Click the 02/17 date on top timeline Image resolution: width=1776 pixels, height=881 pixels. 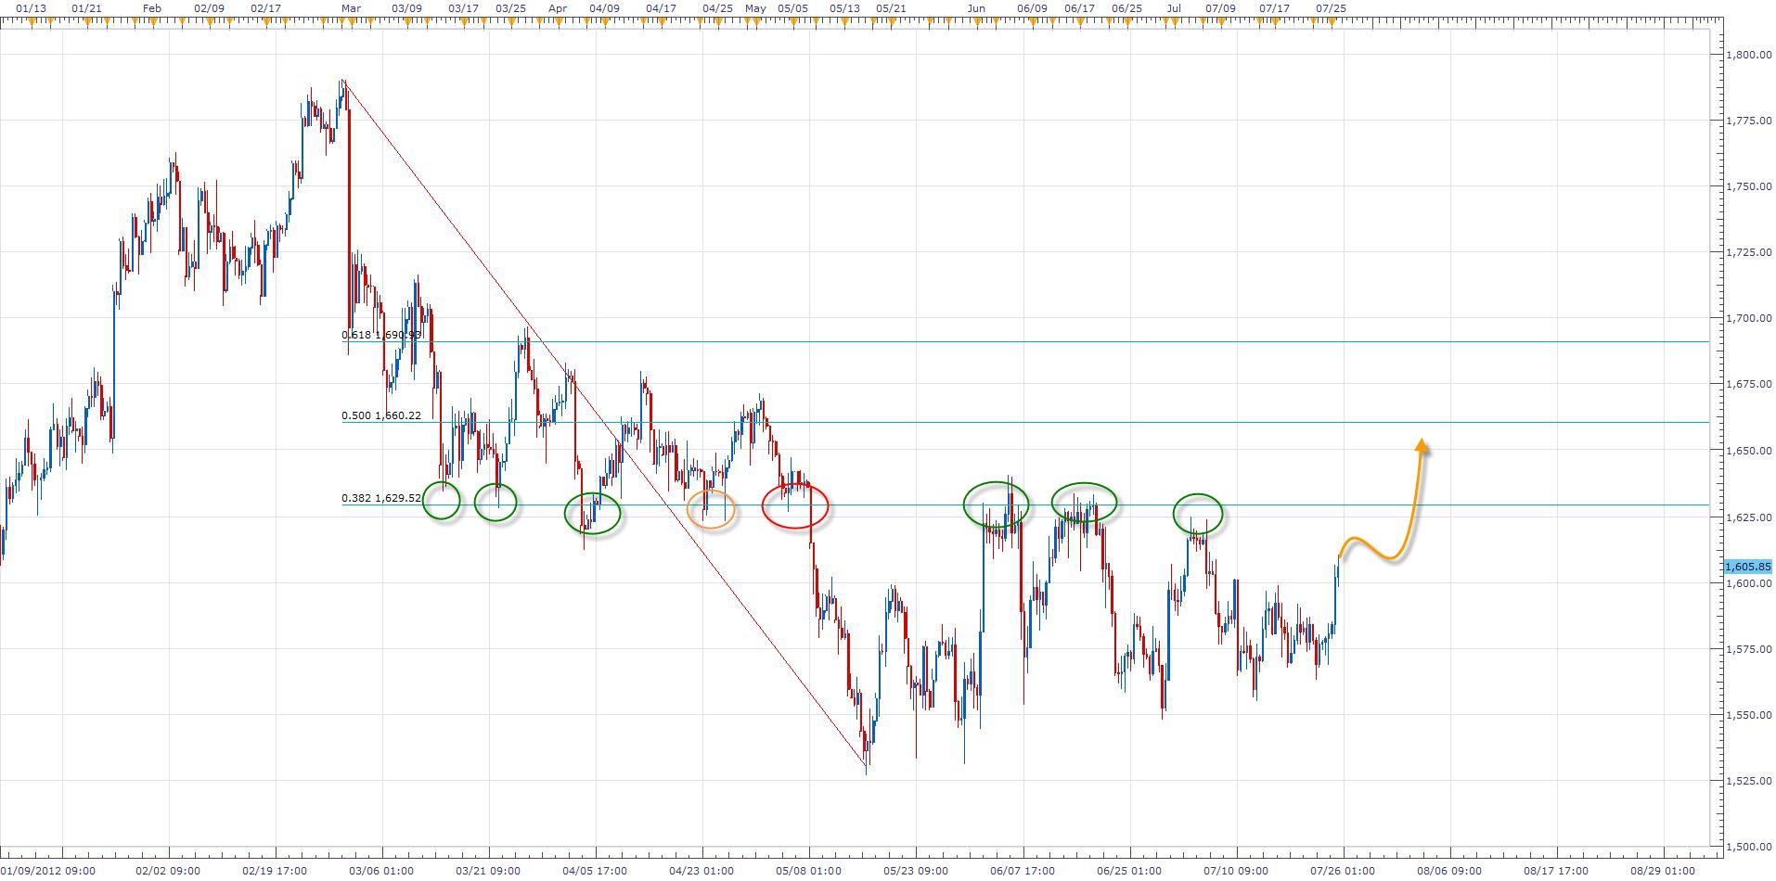coord(265,7)
